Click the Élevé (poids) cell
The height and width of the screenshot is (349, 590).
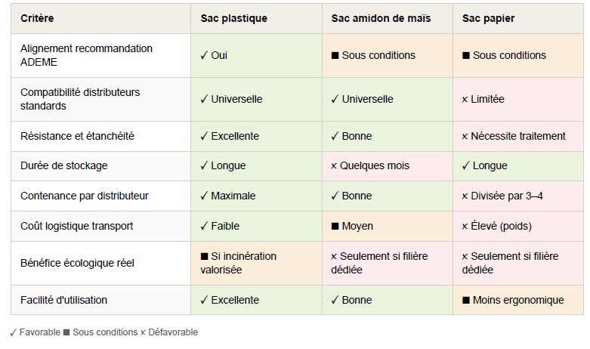518,226
